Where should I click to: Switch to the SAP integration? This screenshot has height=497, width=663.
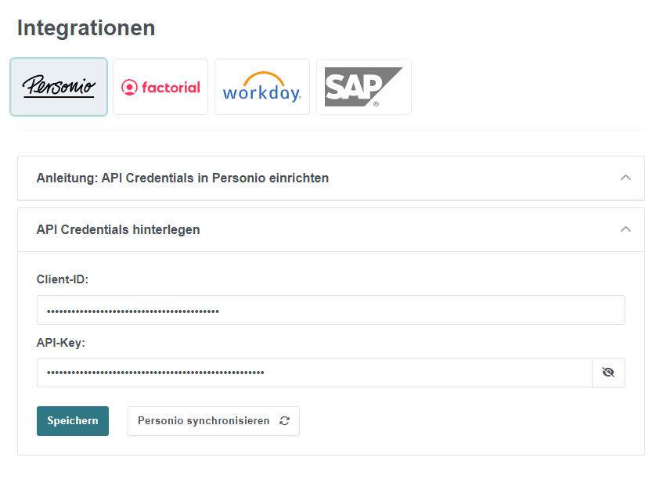point(364,87)
